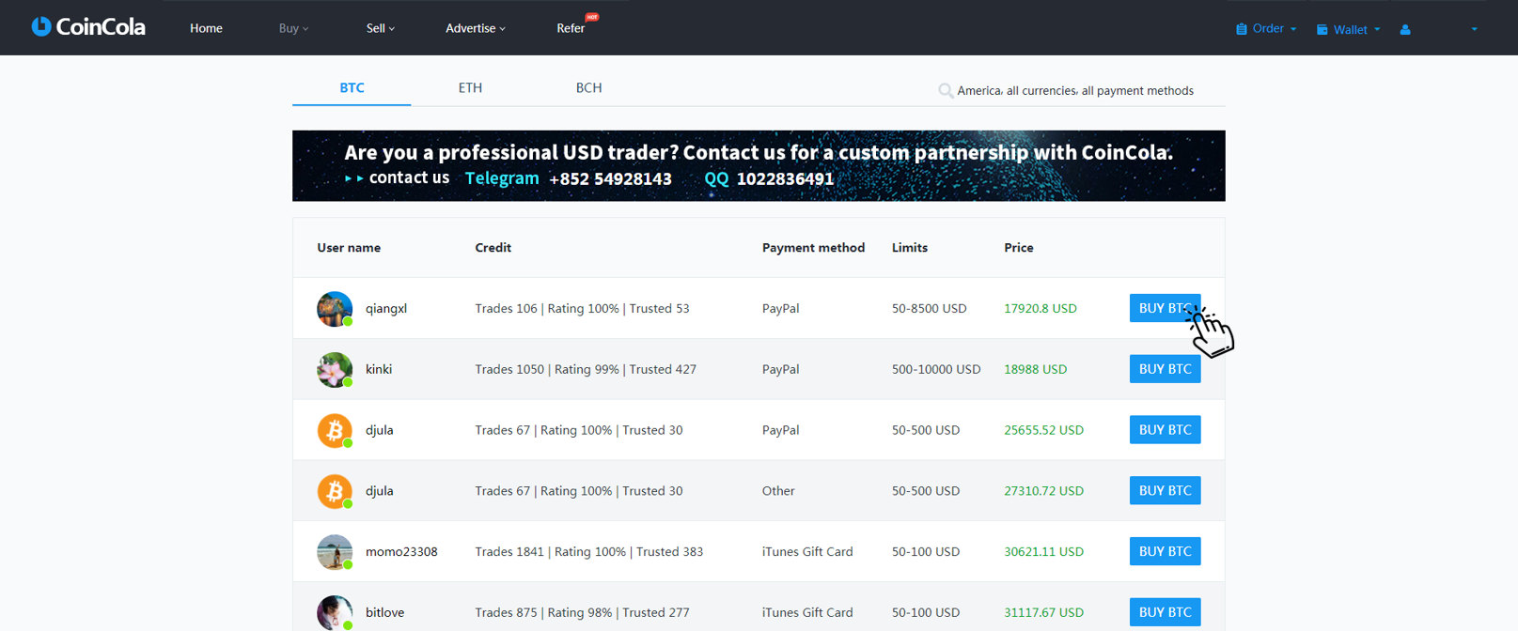Open user momo23308's name
This screenshot has width=1518, height=631.
click(401, 552)
